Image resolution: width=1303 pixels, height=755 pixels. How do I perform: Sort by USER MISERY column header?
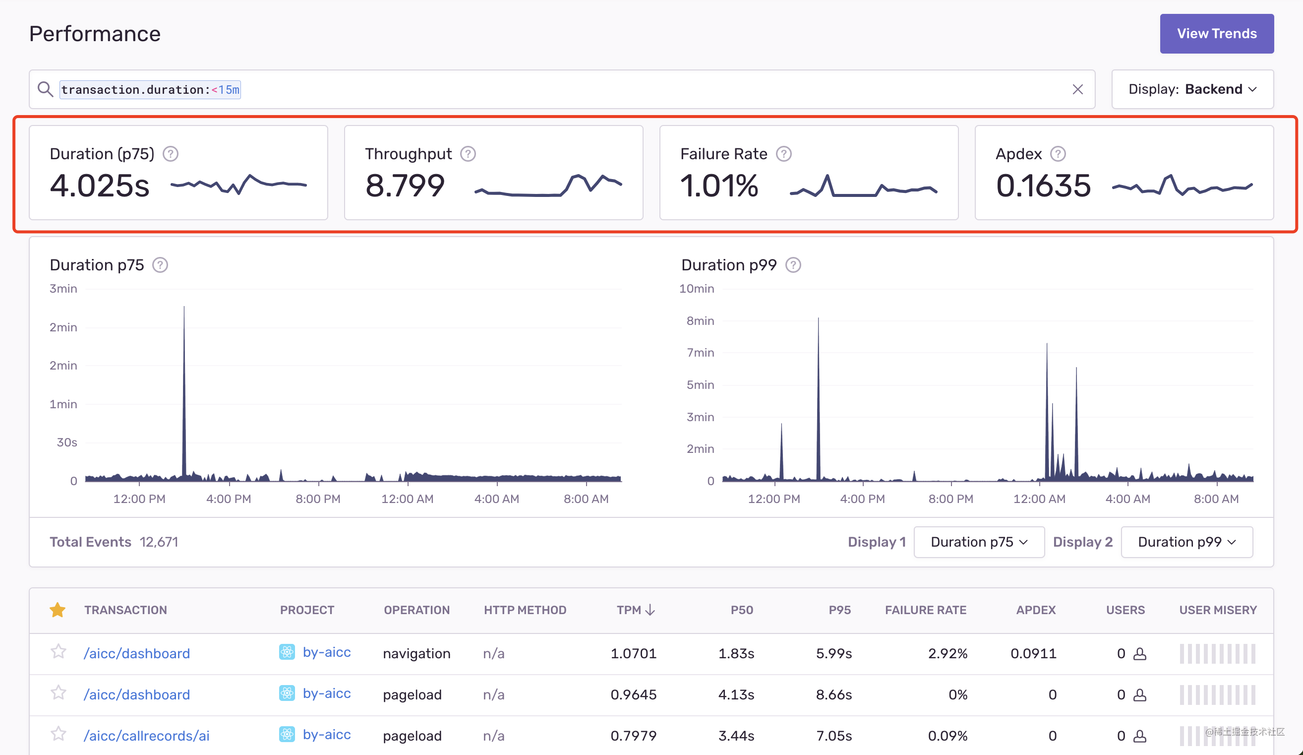pyautogui.click(x=1218, y=610)
